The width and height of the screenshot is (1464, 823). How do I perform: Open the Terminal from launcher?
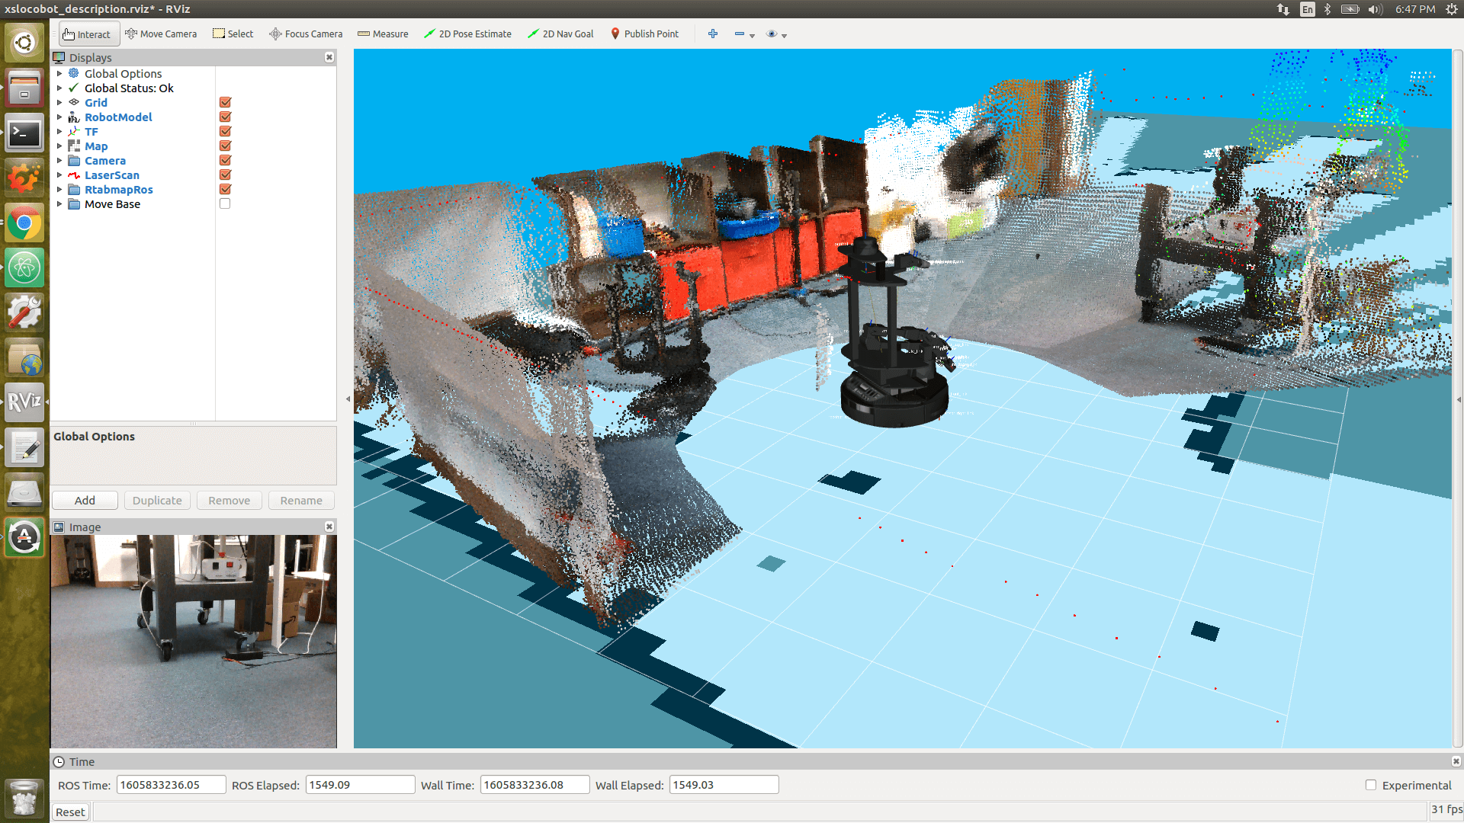(24, 134)
